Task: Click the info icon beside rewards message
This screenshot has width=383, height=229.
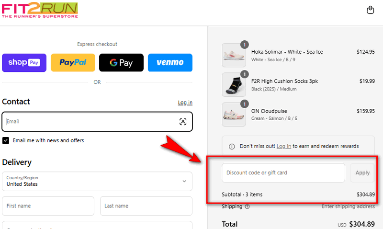Action: (x=232, y=146)
